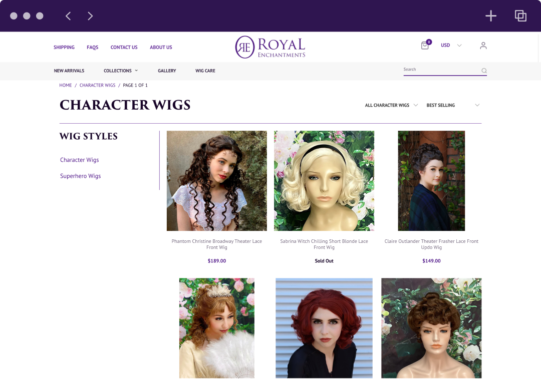Image resolution: width=541 pixels, height=380 pixels.
Task: Open the All Character Wigs filter dropdown
Action: 391,105
